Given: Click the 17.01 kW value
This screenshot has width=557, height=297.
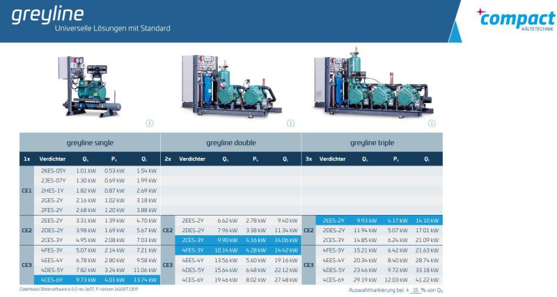Looking at the screenshot, I should click(x=427, y=230).
